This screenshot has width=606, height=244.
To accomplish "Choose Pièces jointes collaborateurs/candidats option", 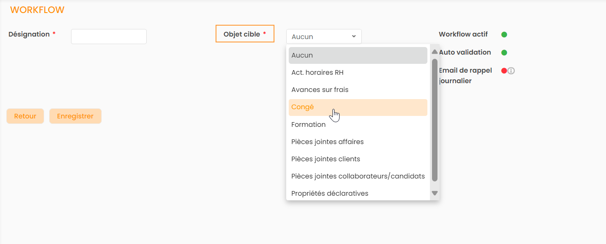I will [358, 176].
